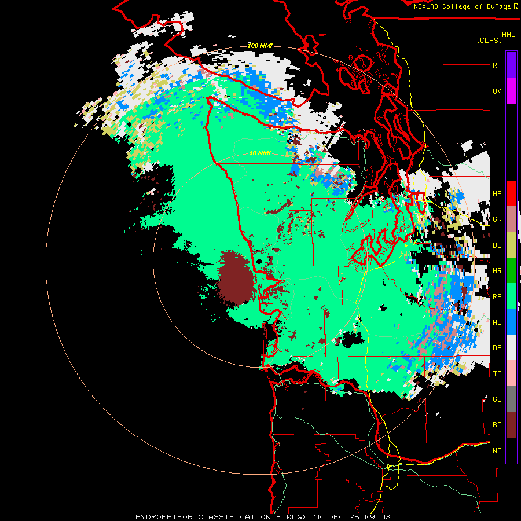Click the large brown biological echo blob offshore
Screen dimensions: 521x521
pyautogui.click(x=235, y=278)
